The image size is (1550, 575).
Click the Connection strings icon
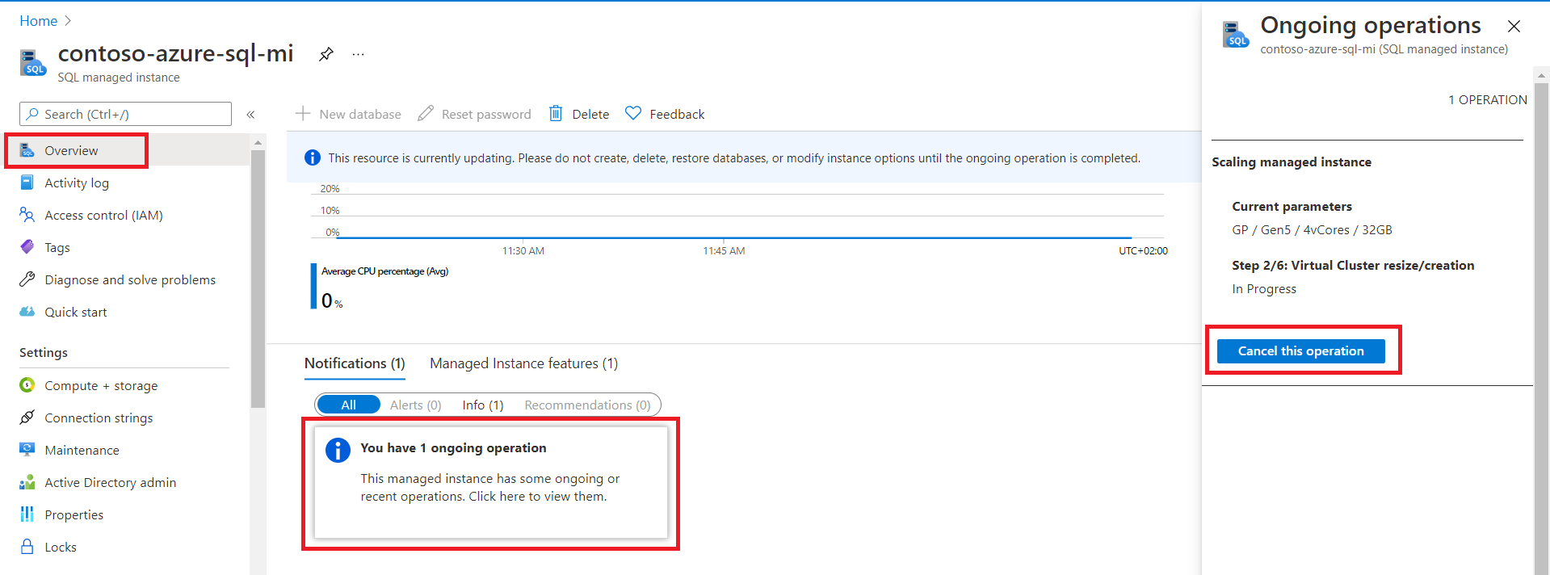tap(27, 418)
